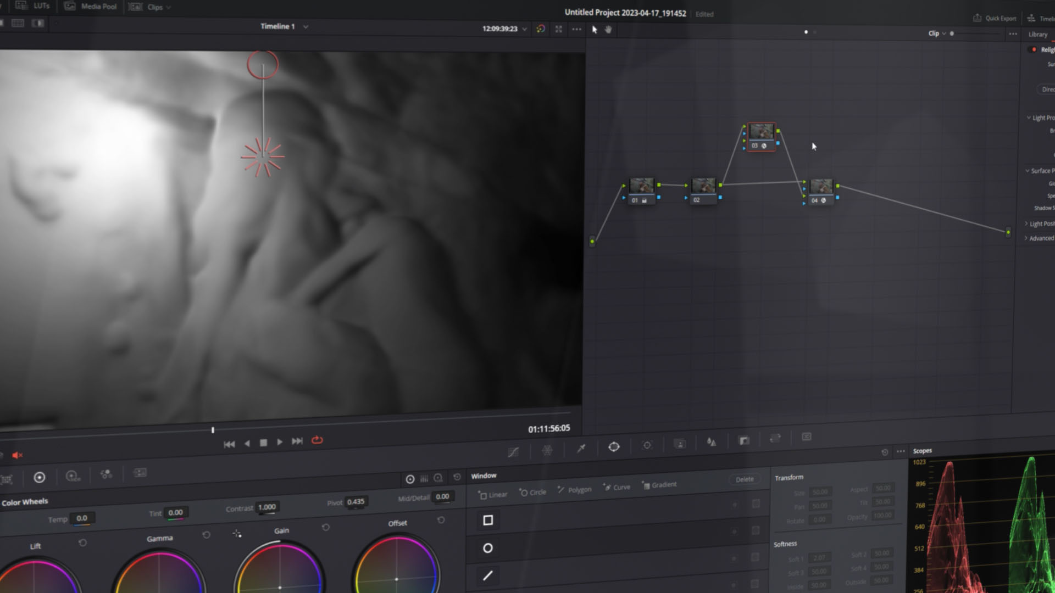Reset the Offset wheel
This screenshot has width=1055, height=593.
pos(441,520)
